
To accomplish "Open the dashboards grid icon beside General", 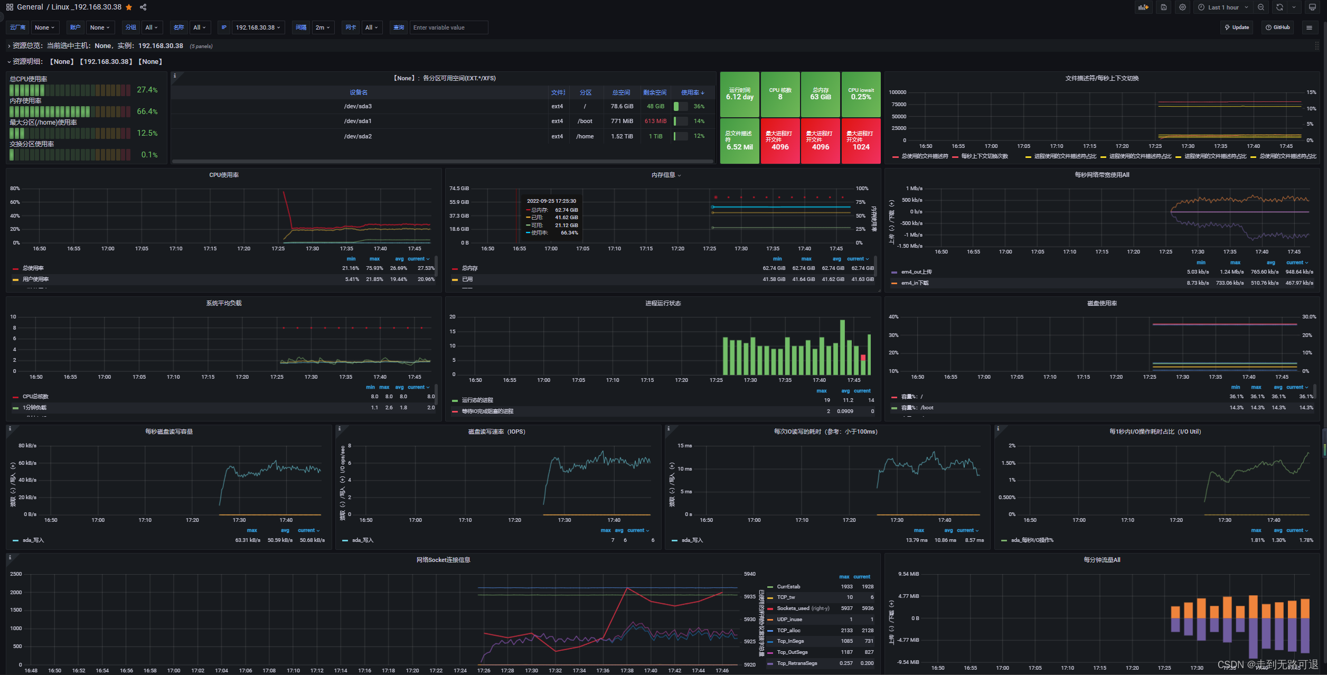I will point(10,7).
